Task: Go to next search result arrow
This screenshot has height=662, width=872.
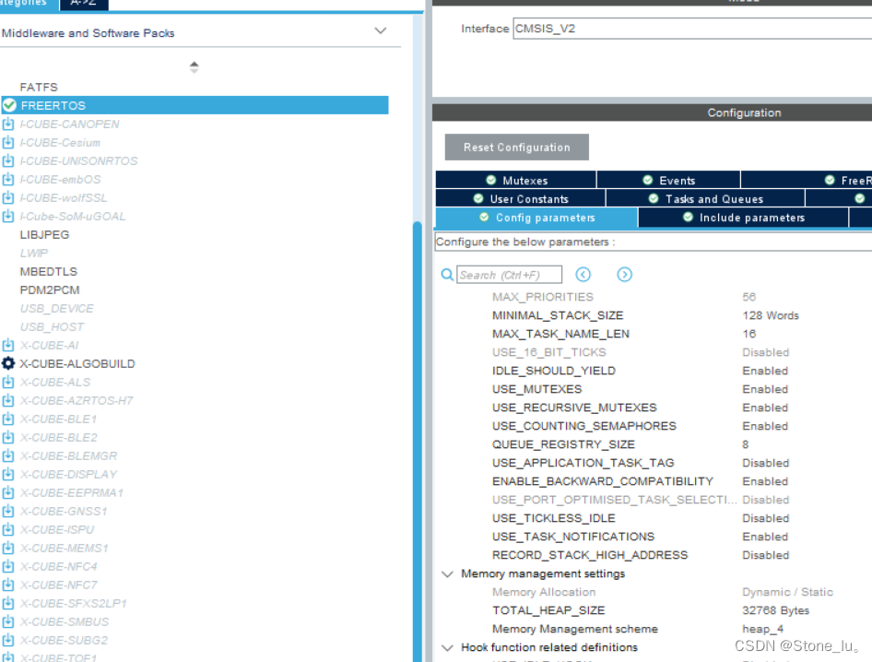Action: (x=625, y=274)
